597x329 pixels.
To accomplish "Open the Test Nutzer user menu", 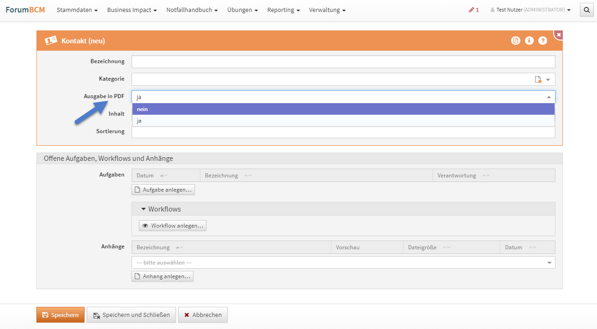I will [x=530, y=10].
